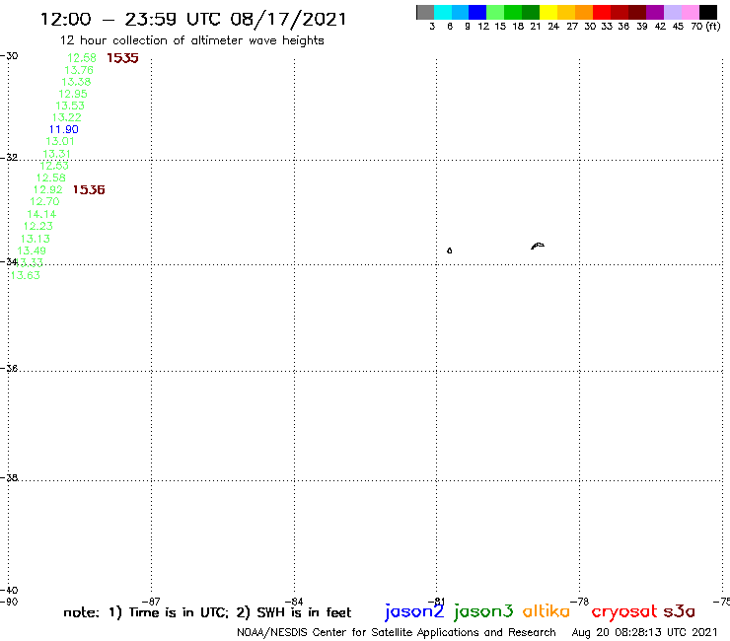Select the dark blue legend swatch
Image resolution: width=730 pixels, height=641 pixels.
[x=477, y=12]
